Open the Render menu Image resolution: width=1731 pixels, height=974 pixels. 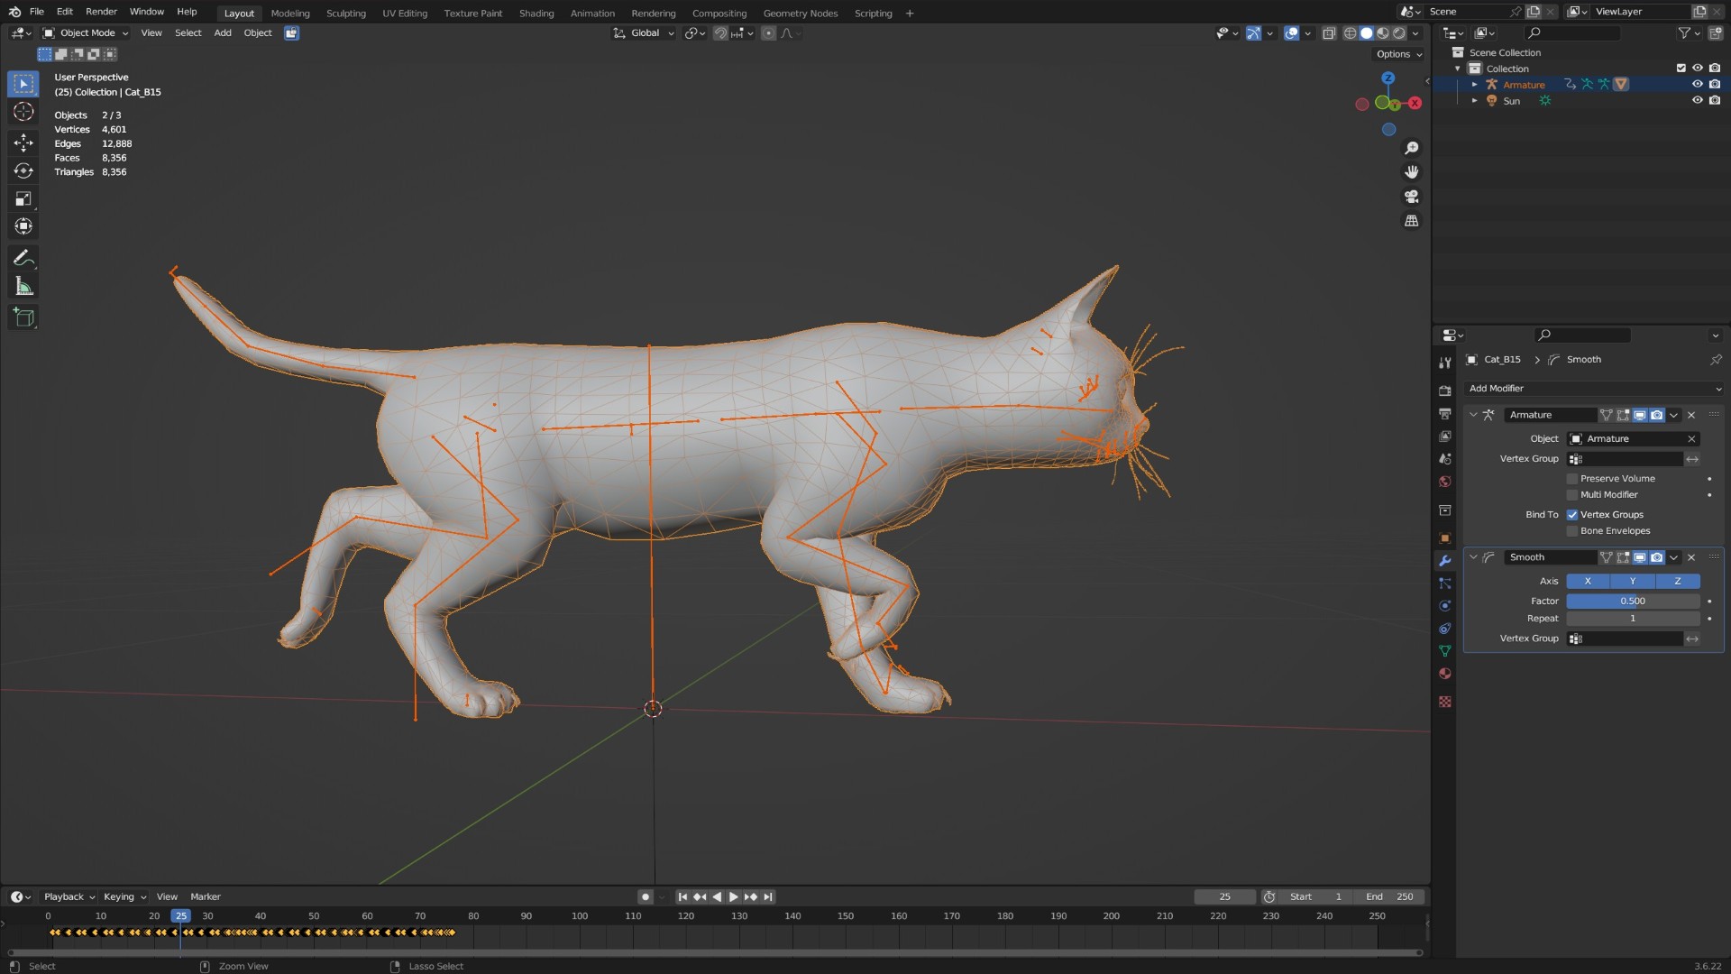(101, 12)
